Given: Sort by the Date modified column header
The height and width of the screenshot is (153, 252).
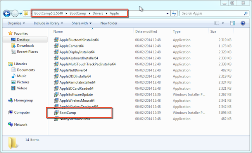Looking at the screenshot, I should [x=146, y=31].
